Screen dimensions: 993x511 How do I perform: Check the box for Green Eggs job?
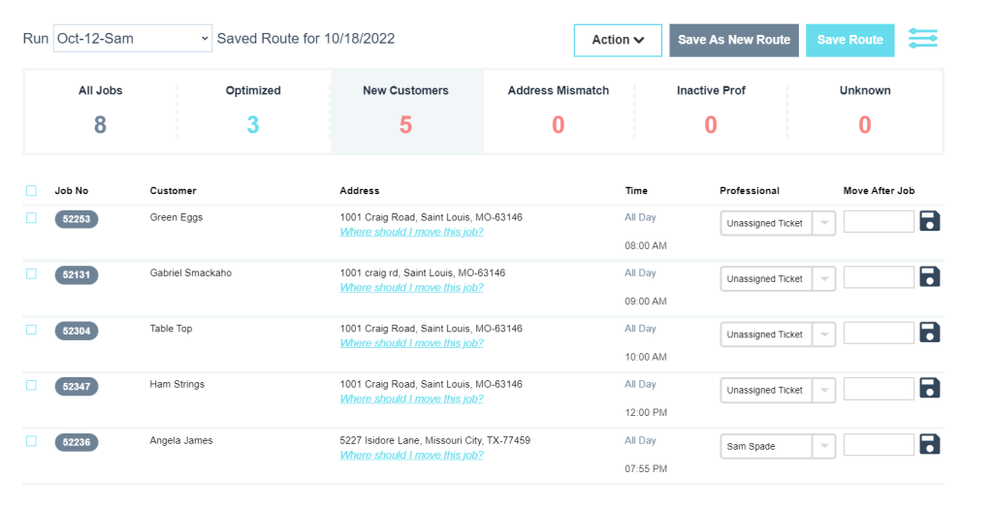[x=31, y=218]
